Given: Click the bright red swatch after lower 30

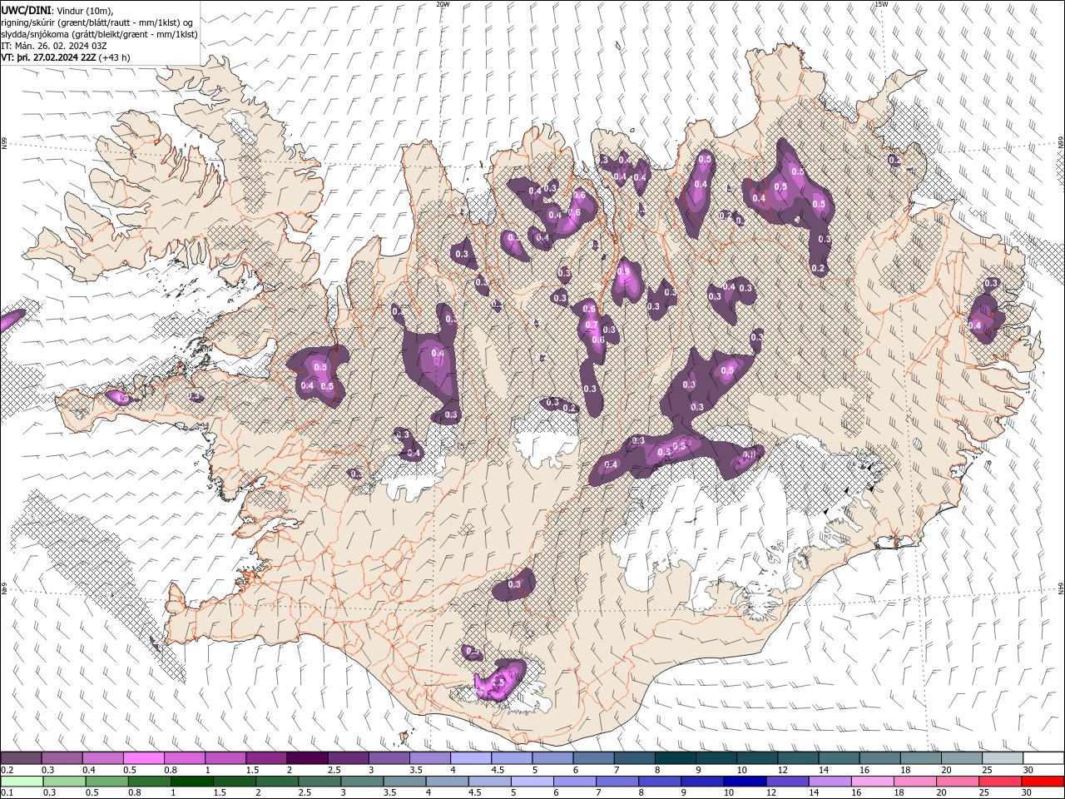Looking at the screenshot, I should click(1041, 781).
